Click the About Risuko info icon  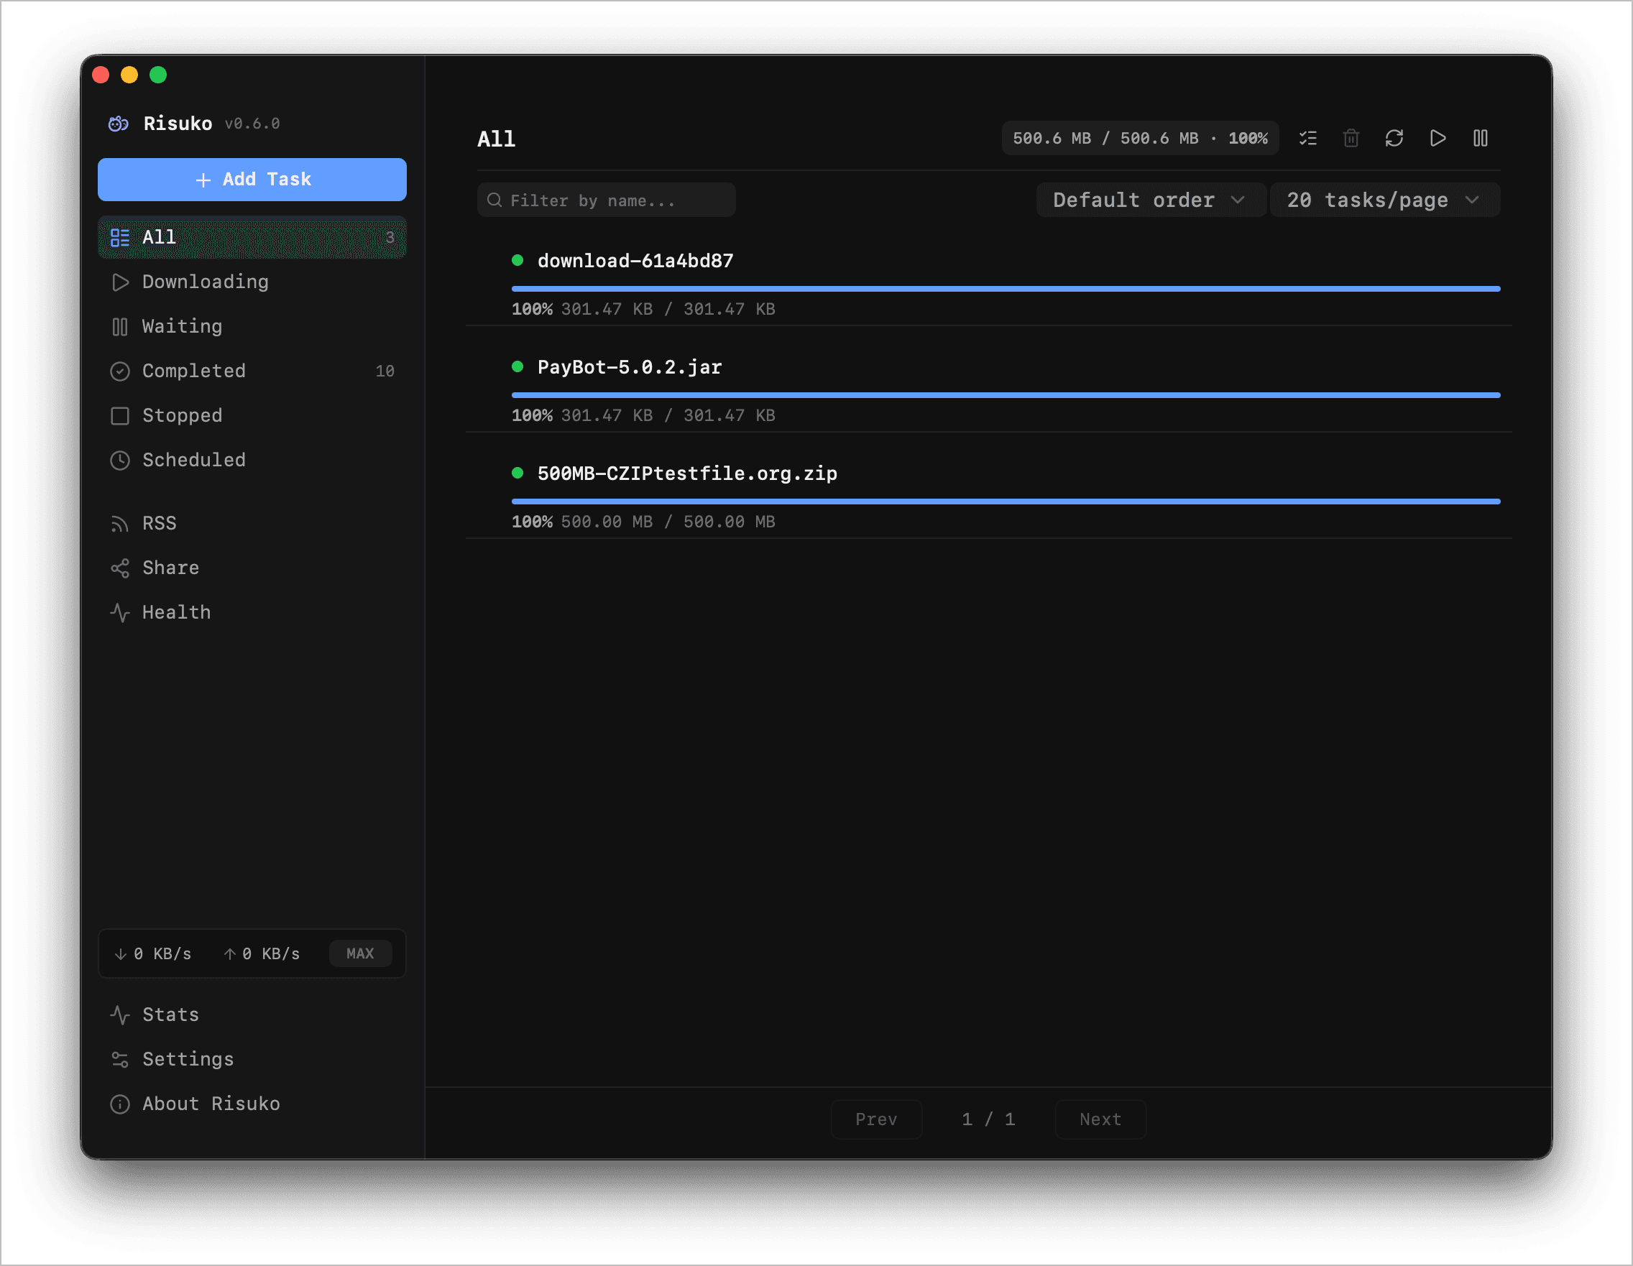(119, 1104)
